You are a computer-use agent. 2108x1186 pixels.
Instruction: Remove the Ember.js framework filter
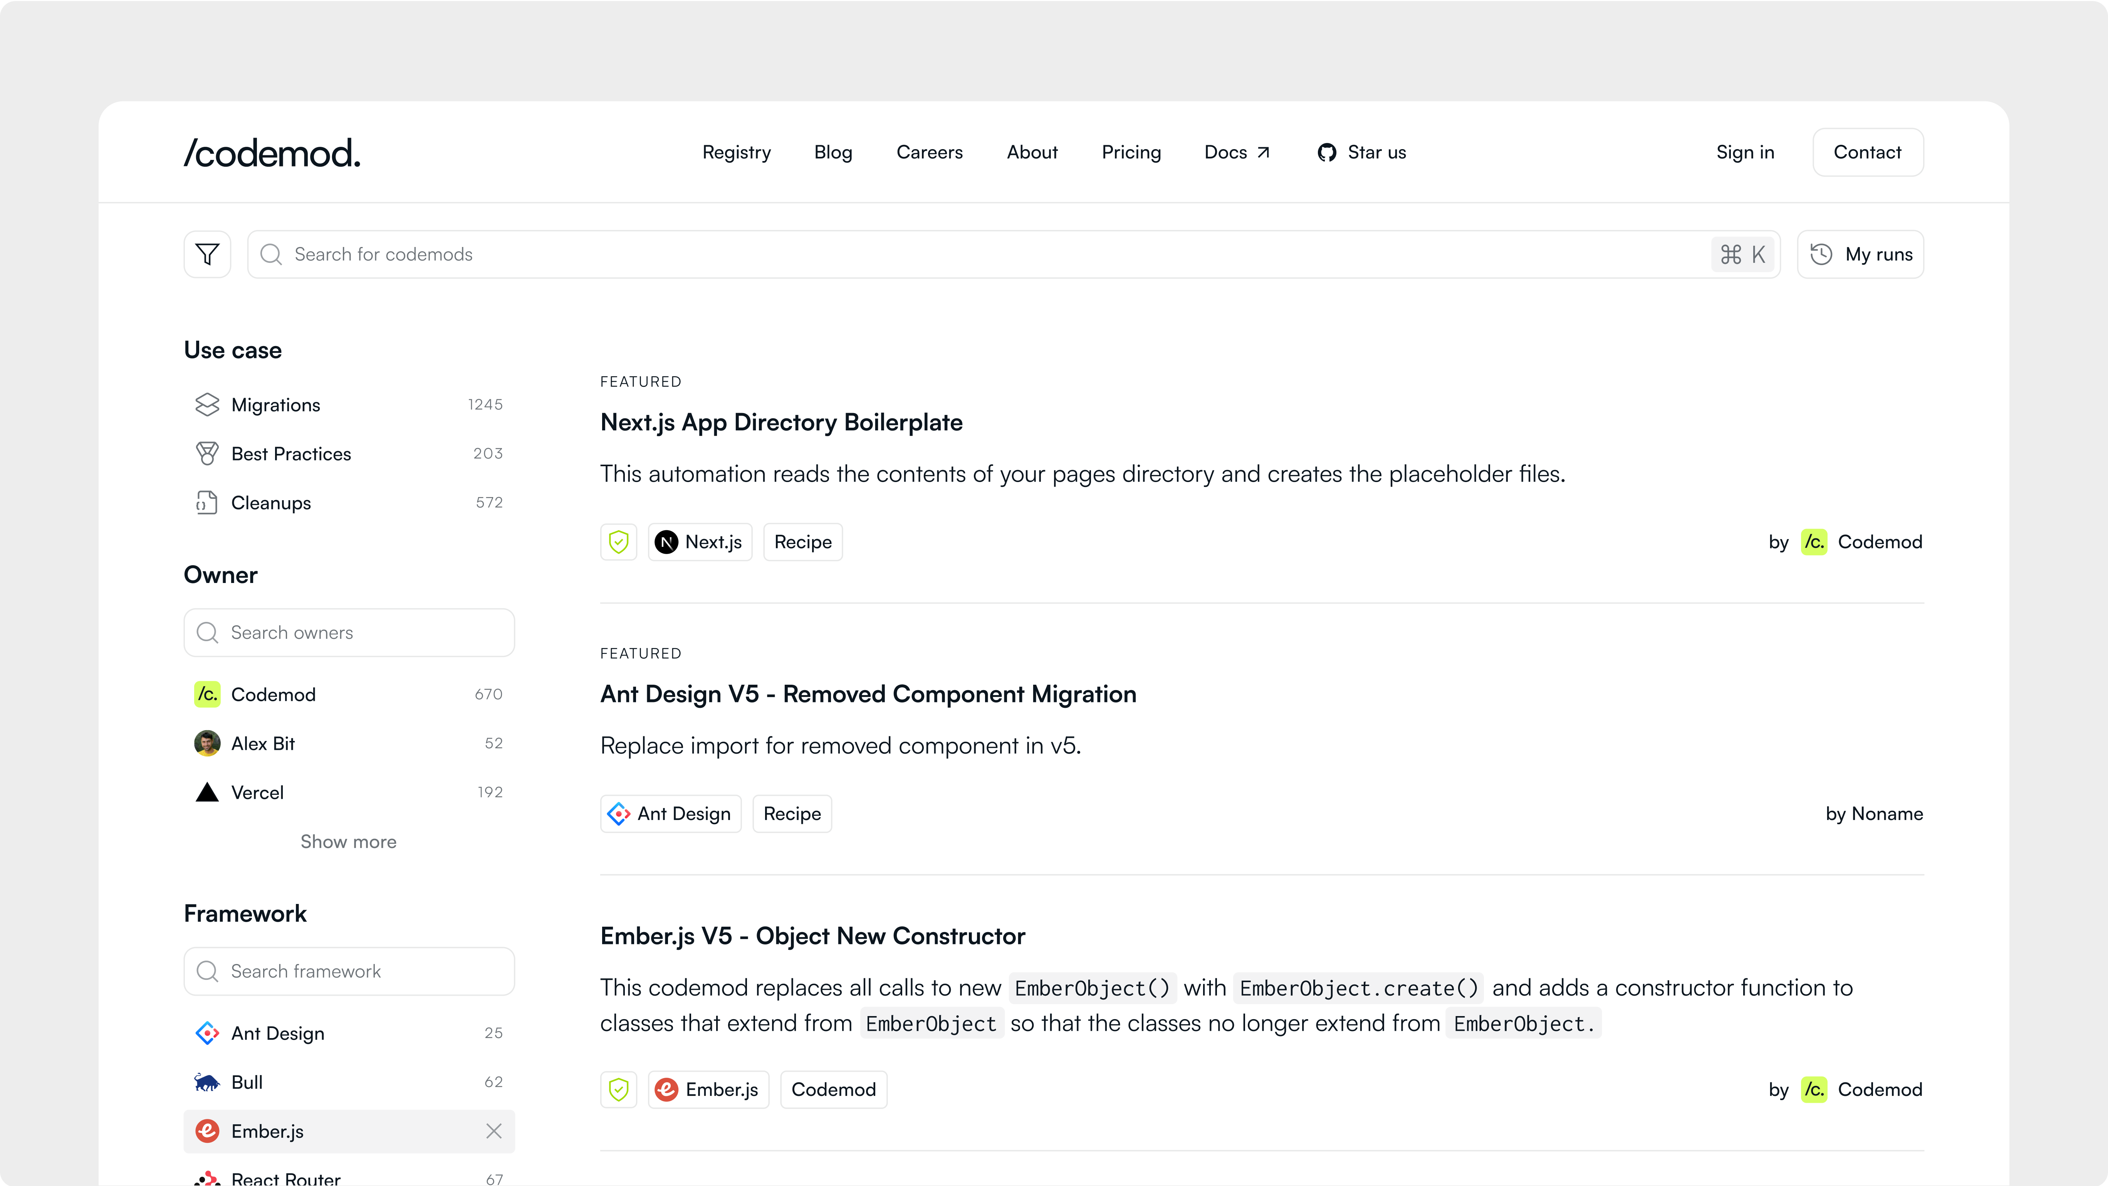point(493,1131)
